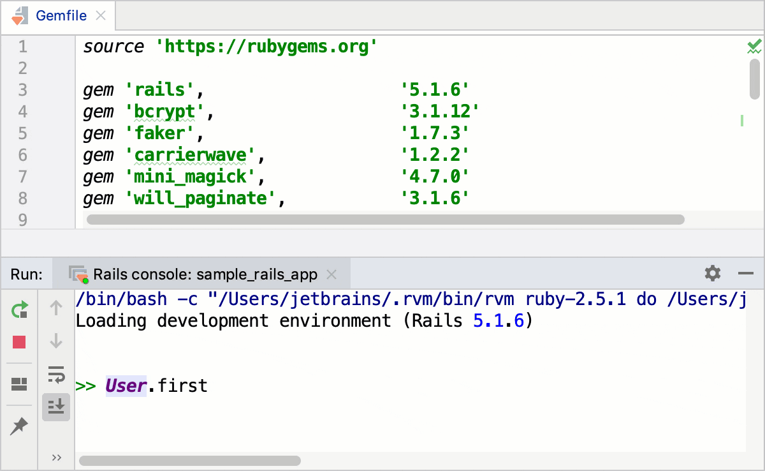This screenshot has height=471, width=765.
Task: Rerun the Rails console session
Action: click(18, 309)
